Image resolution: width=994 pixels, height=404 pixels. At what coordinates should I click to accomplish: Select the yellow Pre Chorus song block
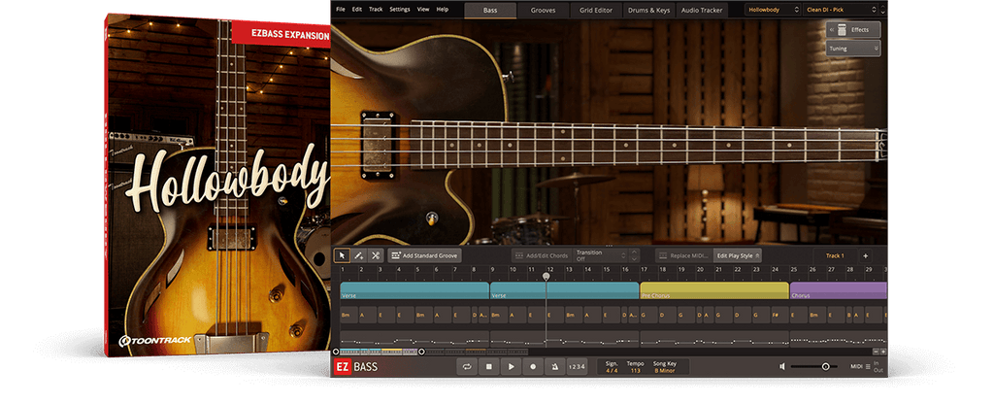[713, 290]
